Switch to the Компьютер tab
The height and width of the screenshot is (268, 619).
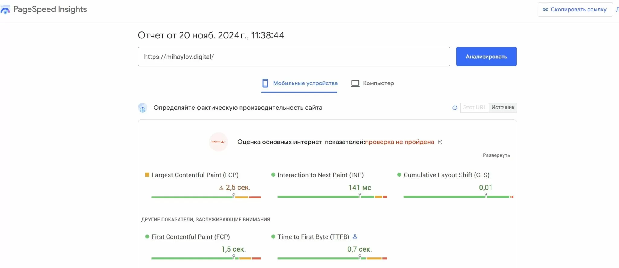tap(372, 83)
